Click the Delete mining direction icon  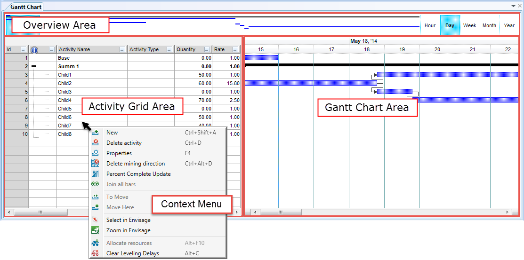pyautogui.click(x=95, y=164)
